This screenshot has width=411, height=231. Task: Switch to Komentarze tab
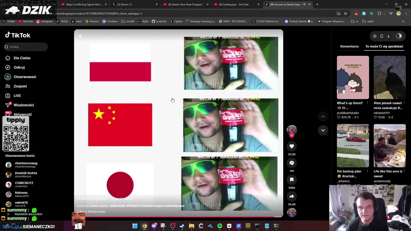pos(349,46)
